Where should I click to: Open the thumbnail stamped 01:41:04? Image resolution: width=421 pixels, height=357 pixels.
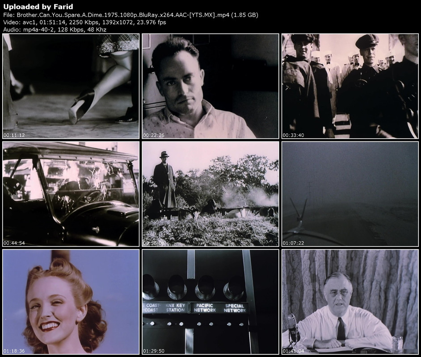coord(350,302)
